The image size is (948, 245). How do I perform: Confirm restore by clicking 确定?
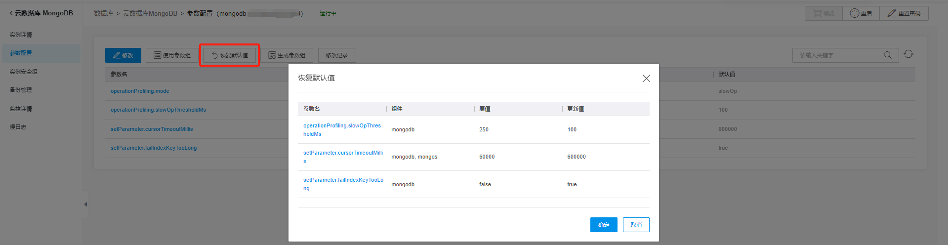pos(604,225)
